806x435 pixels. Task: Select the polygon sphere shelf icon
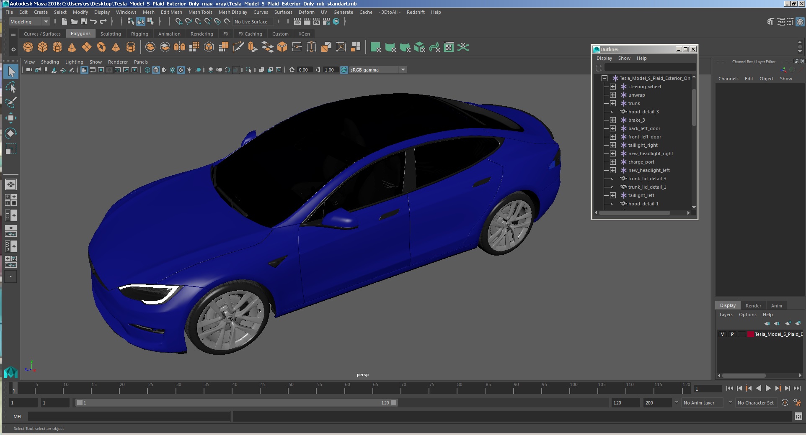click(28, 47)
